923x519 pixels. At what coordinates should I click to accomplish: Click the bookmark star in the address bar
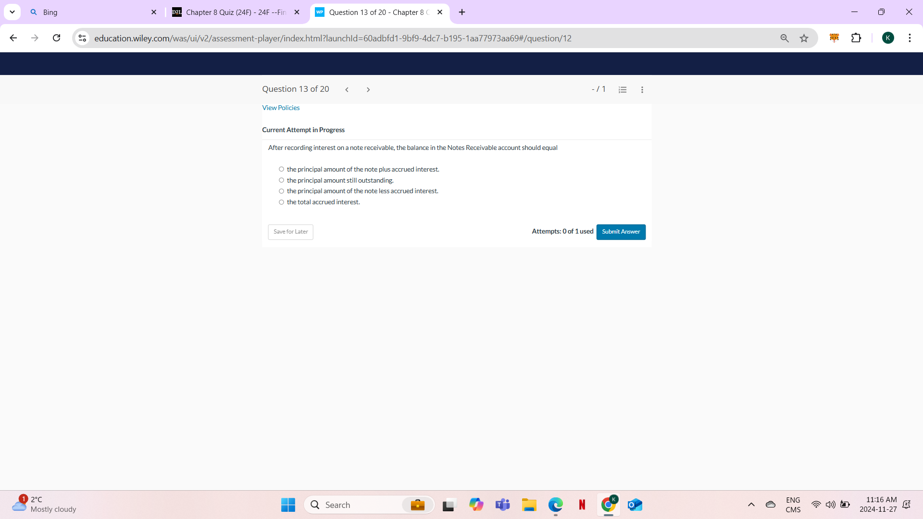point(804,38)
